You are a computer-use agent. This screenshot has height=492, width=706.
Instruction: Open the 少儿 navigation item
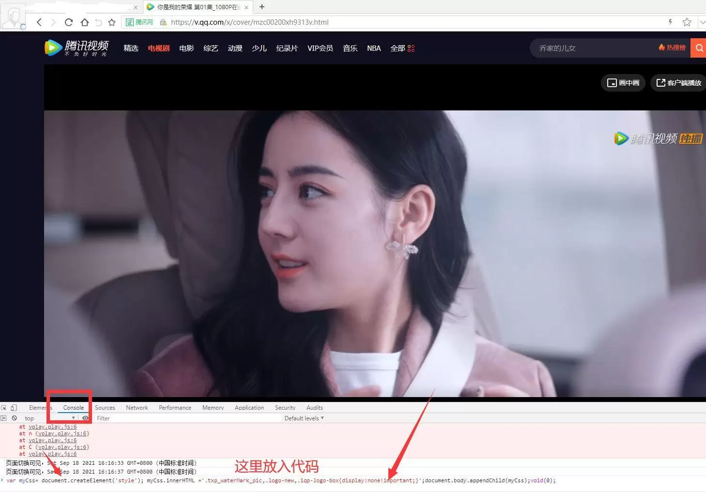(x=259, y=48)
